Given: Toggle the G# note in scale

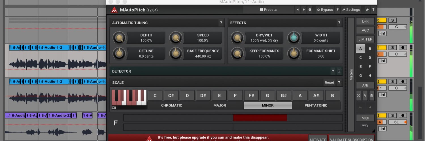Looking at the screenshot, I should [284, 96].
